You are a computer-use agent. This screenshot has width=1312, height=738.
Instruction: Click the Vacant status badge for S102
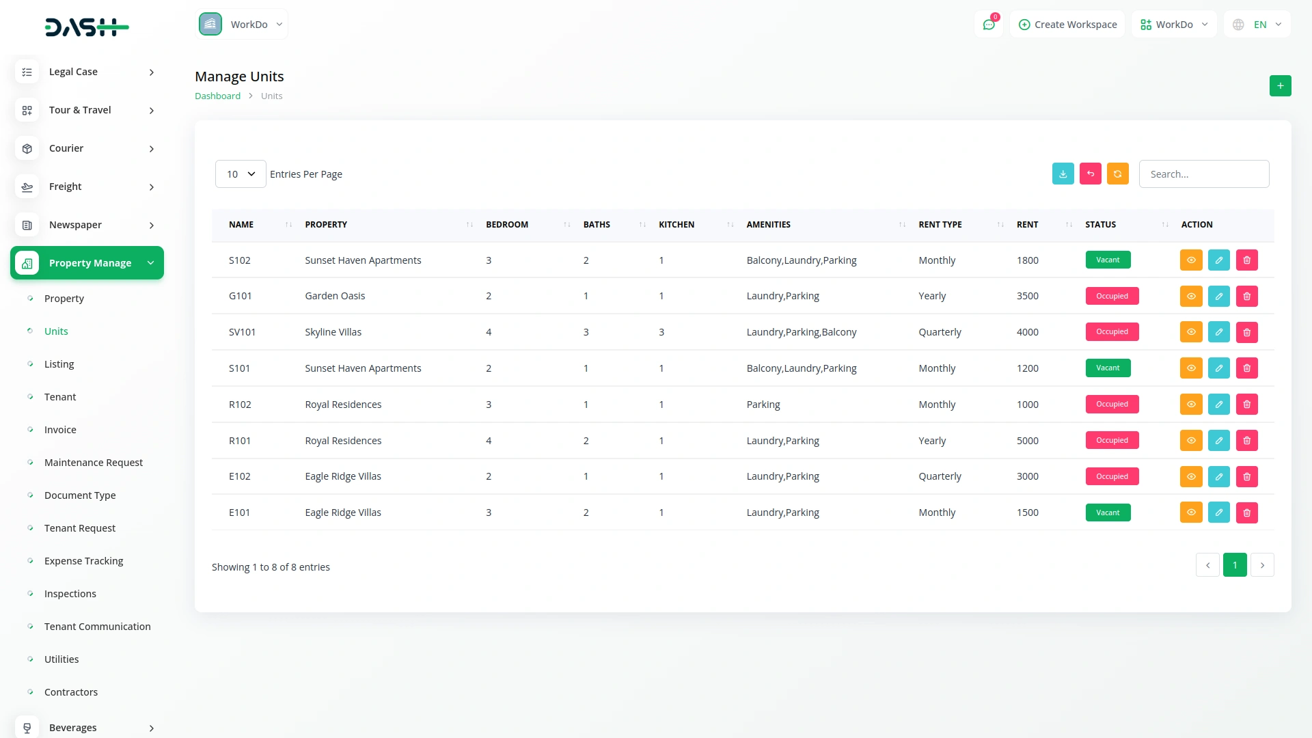pos(1107,260)
